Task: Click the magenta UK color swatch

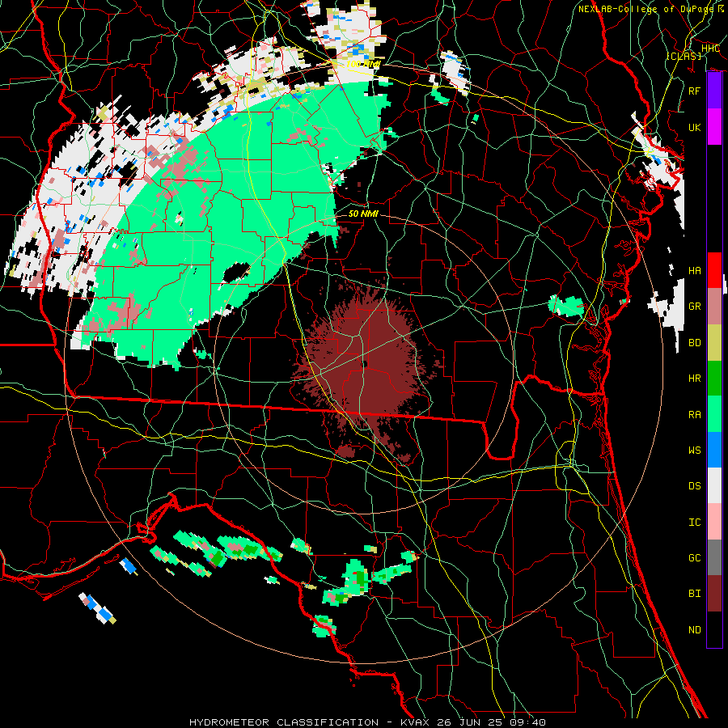Action: point(714,127)
